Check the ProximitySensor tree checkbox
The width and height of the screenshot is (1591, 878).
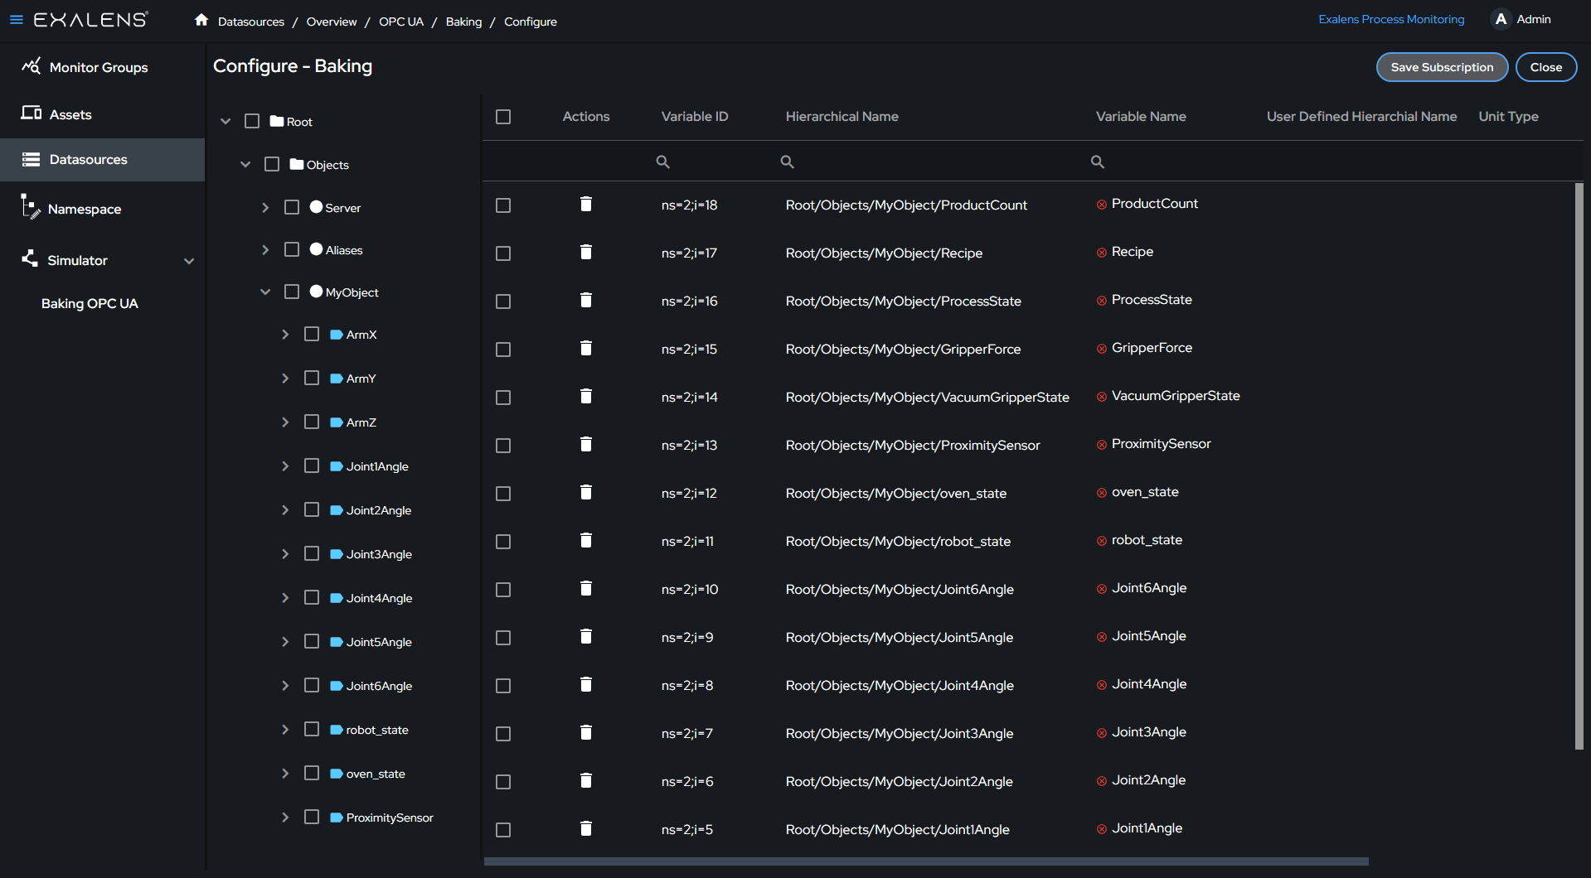click(312, 817)
